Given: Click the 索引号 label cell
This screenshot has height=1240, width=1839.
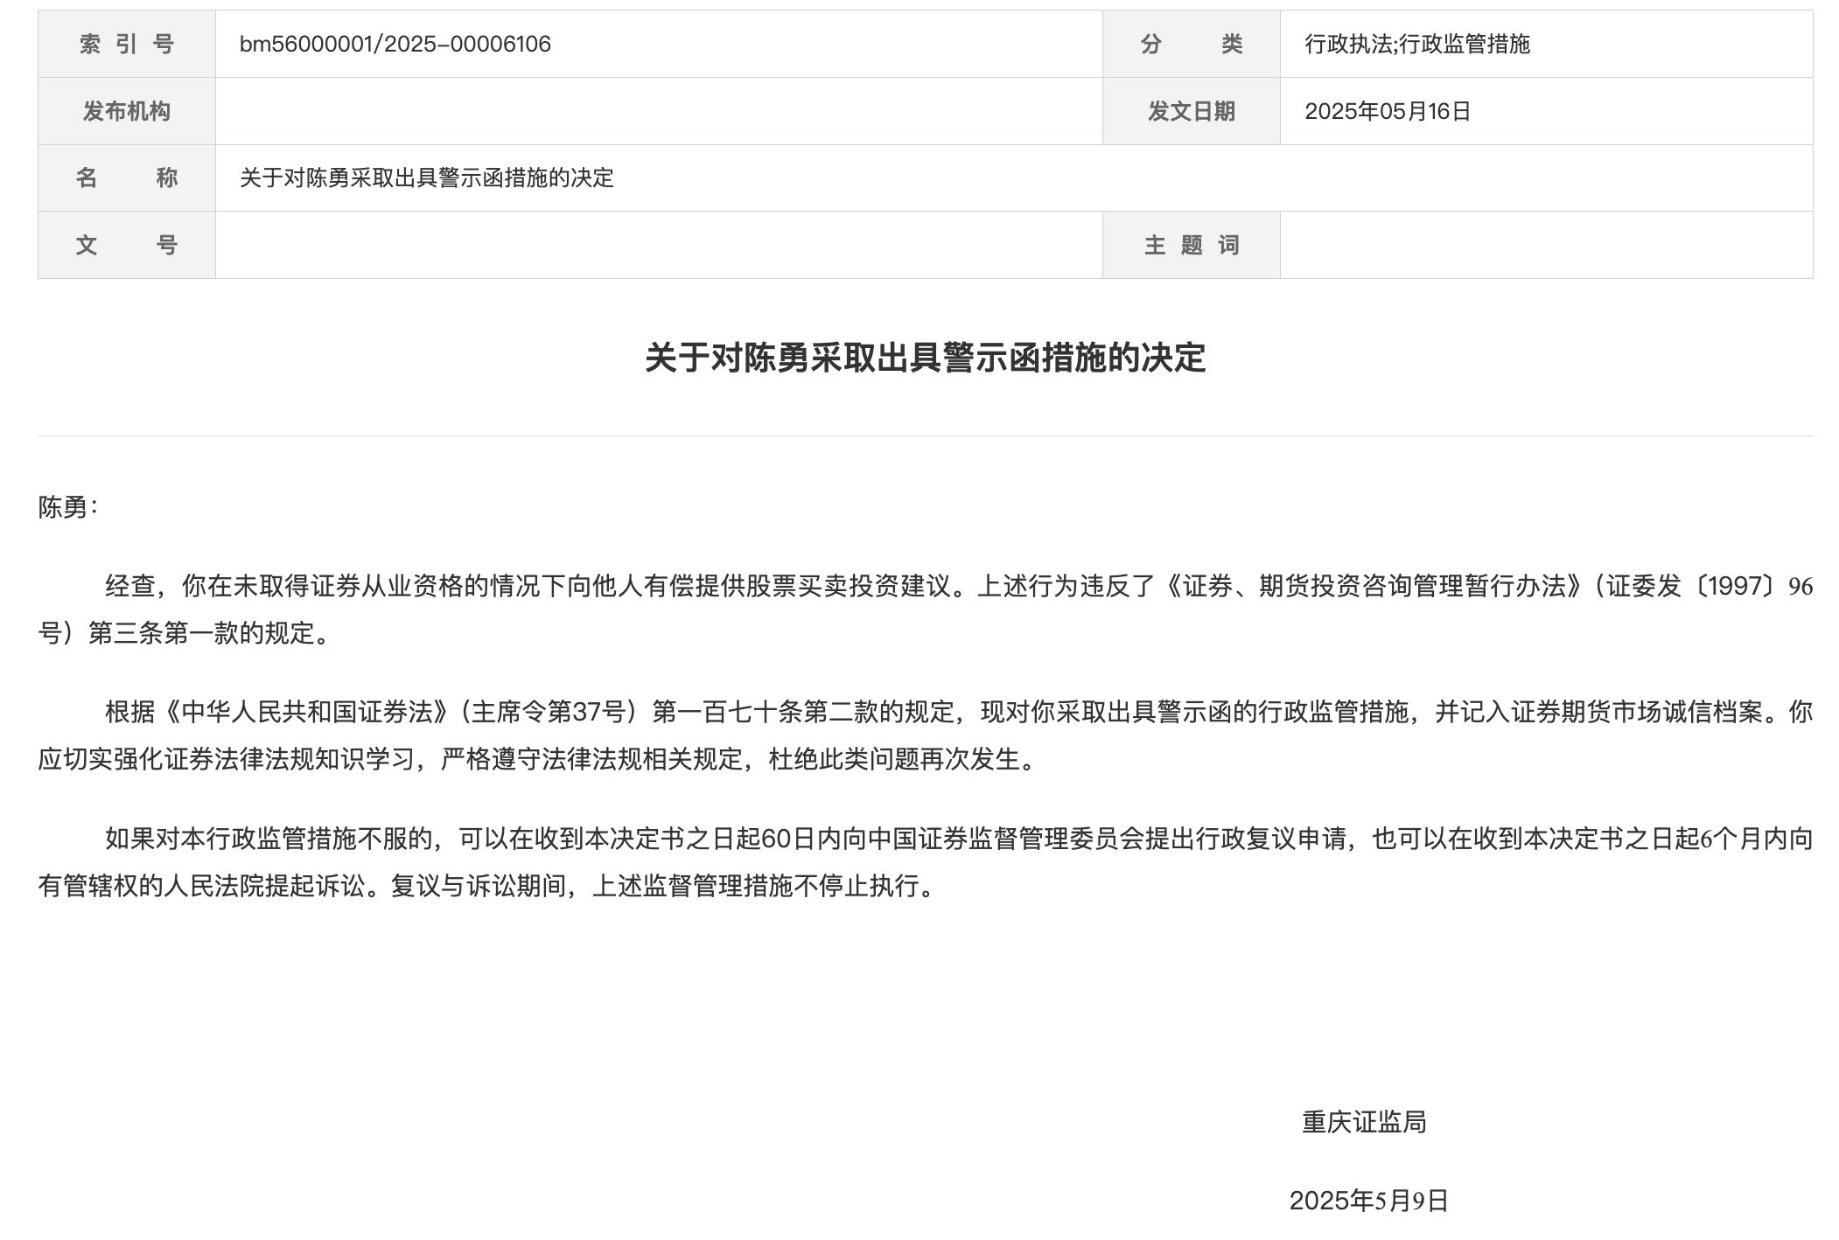Looking at the screenshot, I should pyautogui.click(x=127, y=45).
